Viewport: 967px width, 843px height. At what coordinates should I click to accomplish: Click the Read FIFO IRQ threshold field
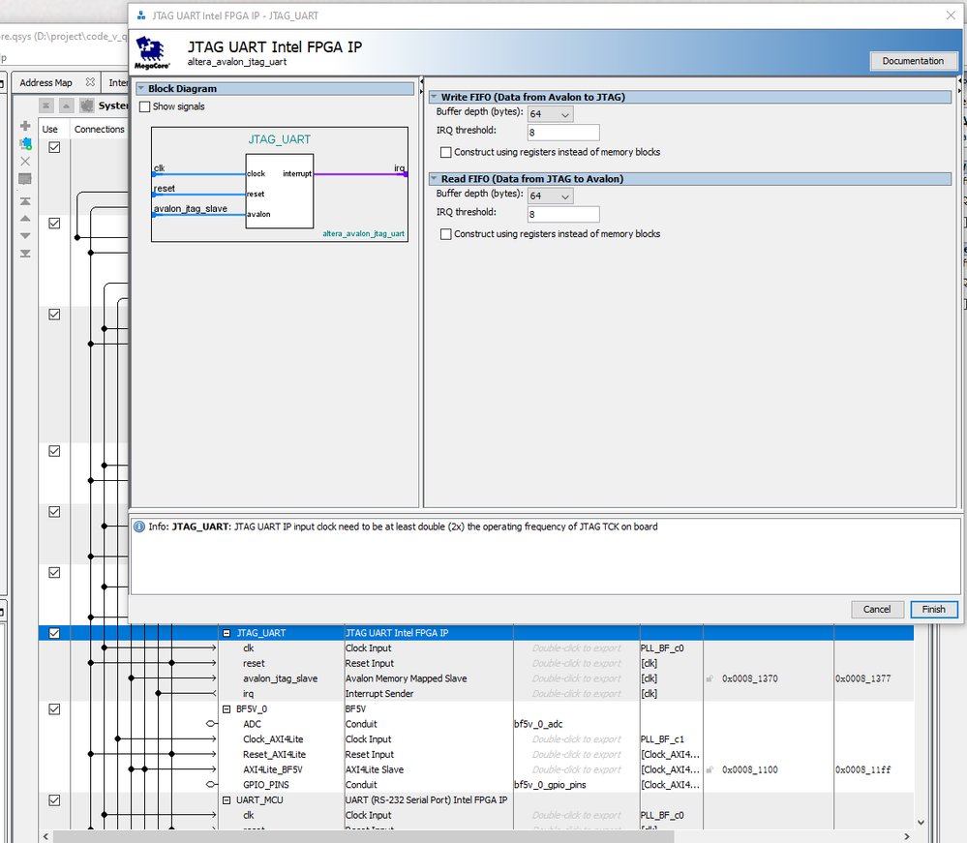pos(563,215)
